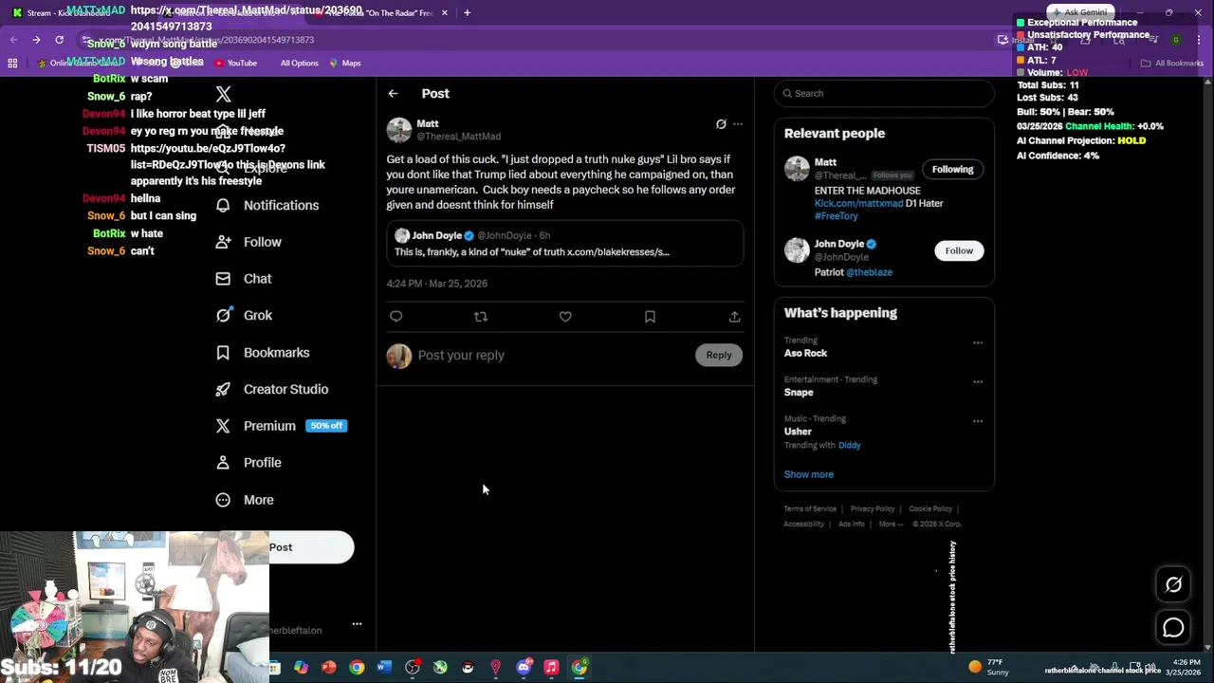This screenshot has width=1214, height=683.
Task: Open the apps grid in bookmarks bar
Action: tap(12, 64)
